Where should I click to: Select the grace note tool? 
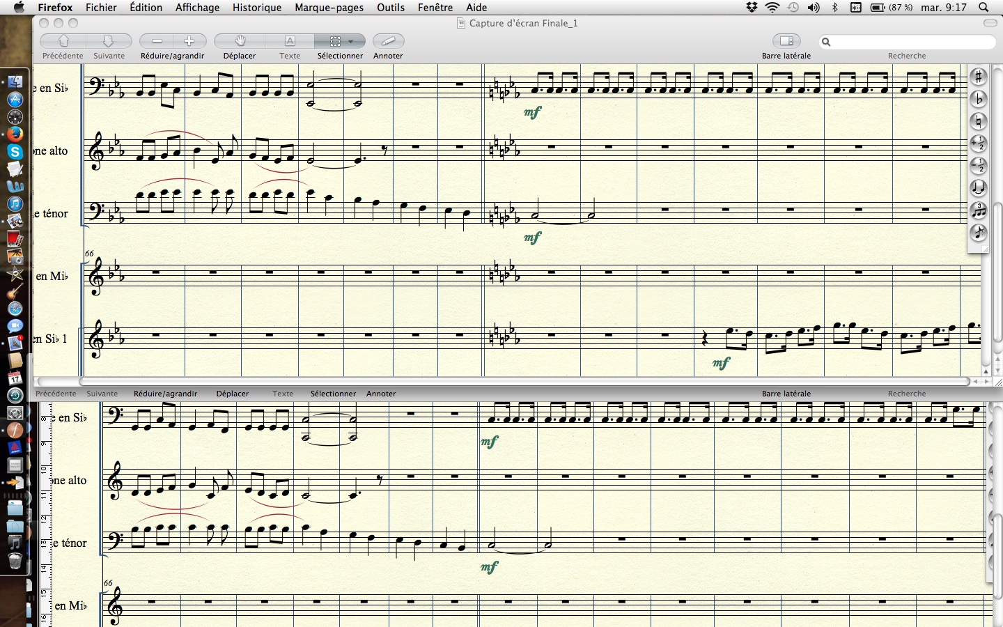coord(979,233)
